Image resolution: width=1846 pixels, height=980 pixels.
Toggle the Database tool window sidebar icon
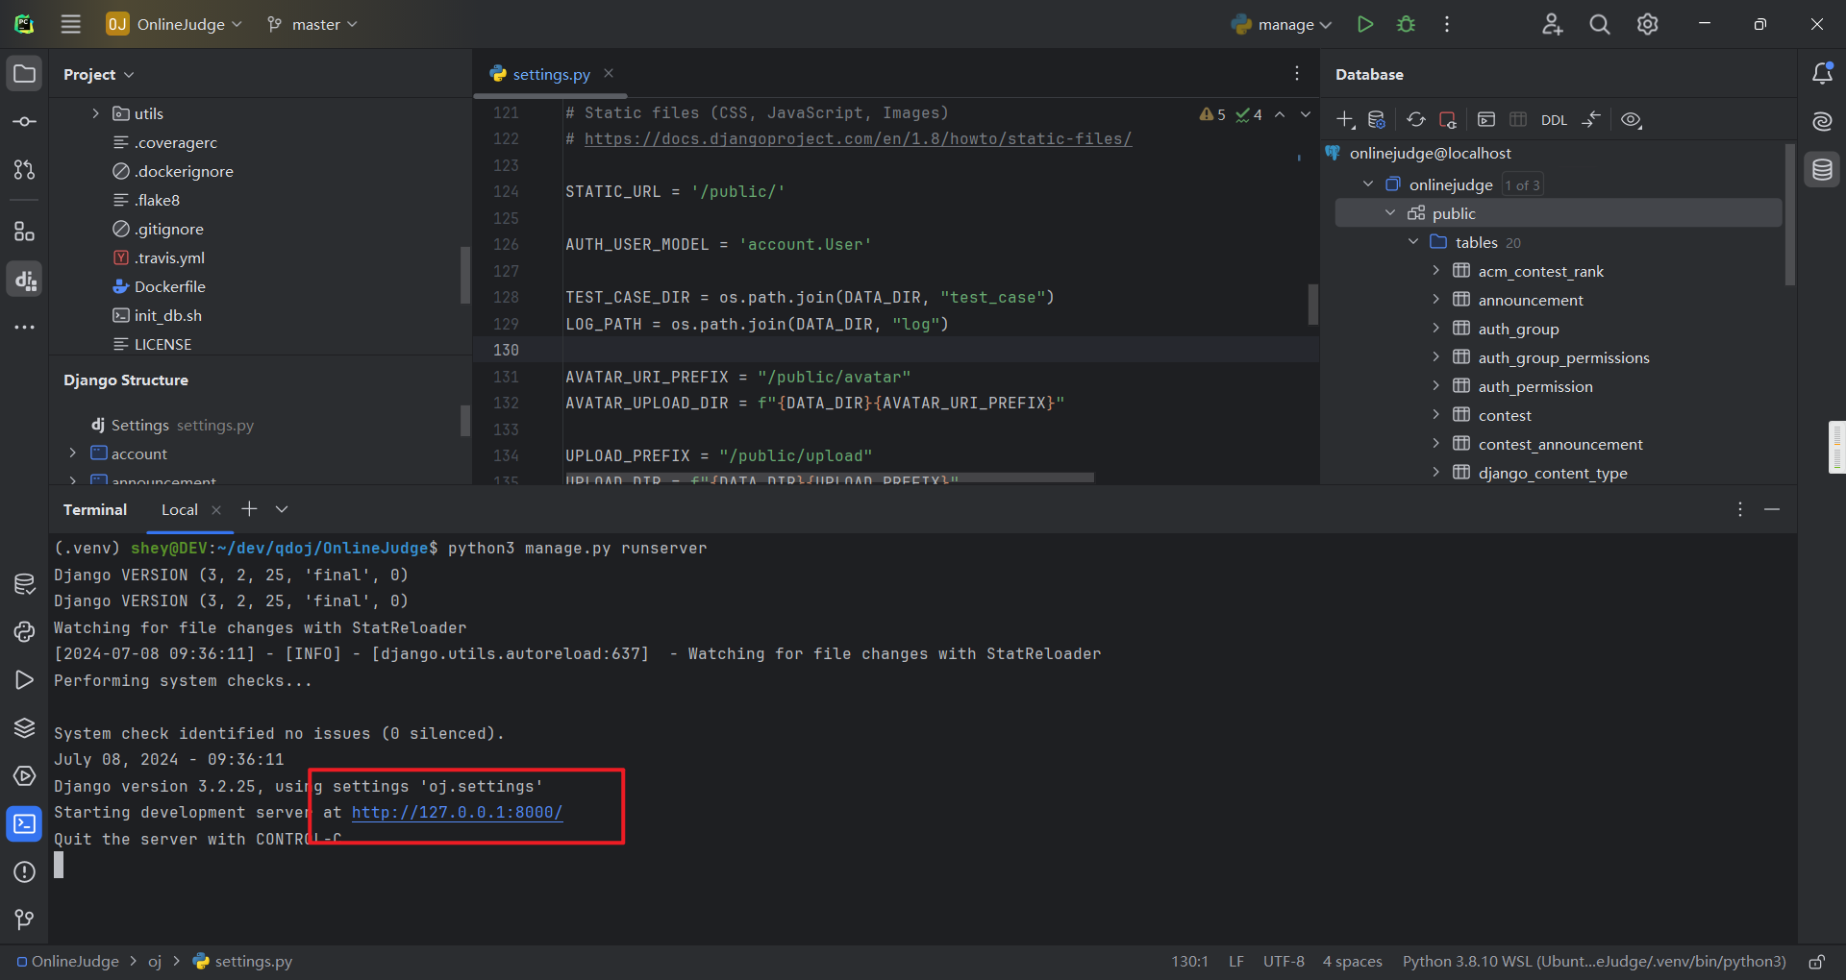[1822, 170]
